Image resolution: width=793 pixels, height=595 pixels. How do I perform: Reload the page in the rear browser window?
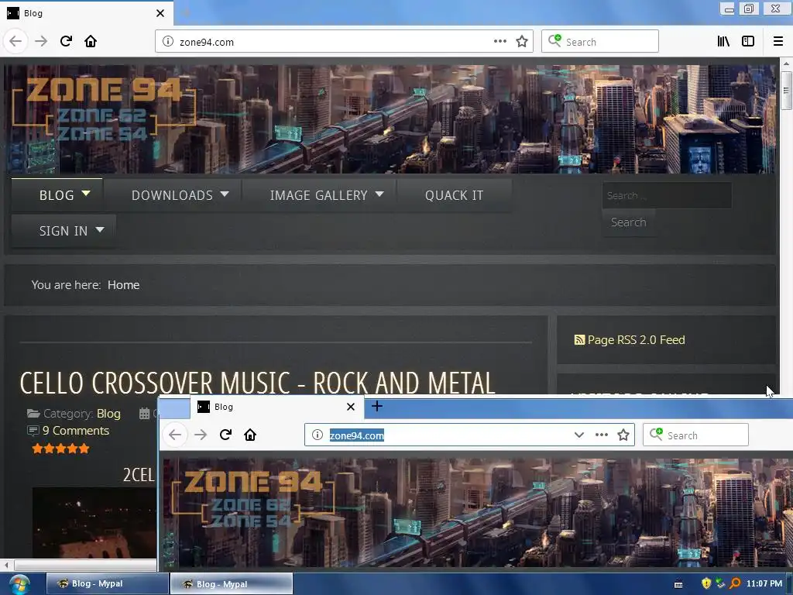click(66, 41)
